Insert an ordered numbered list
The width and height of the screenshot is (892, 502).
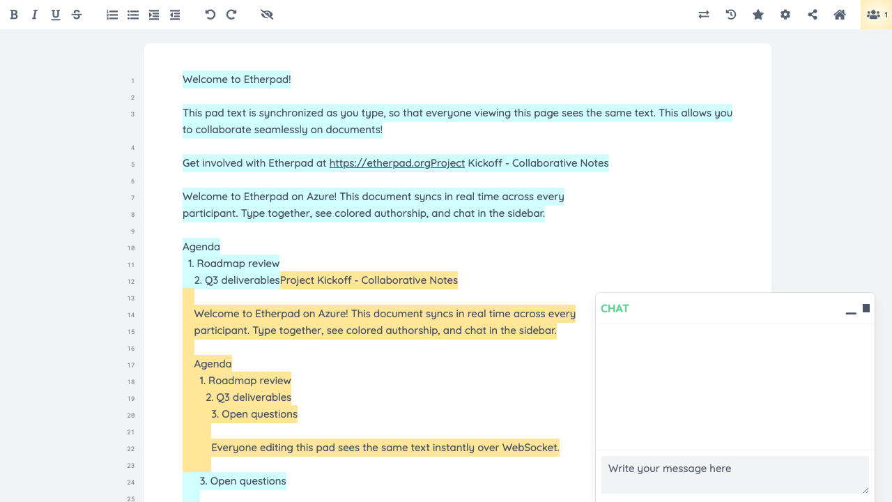coord(112,15)
